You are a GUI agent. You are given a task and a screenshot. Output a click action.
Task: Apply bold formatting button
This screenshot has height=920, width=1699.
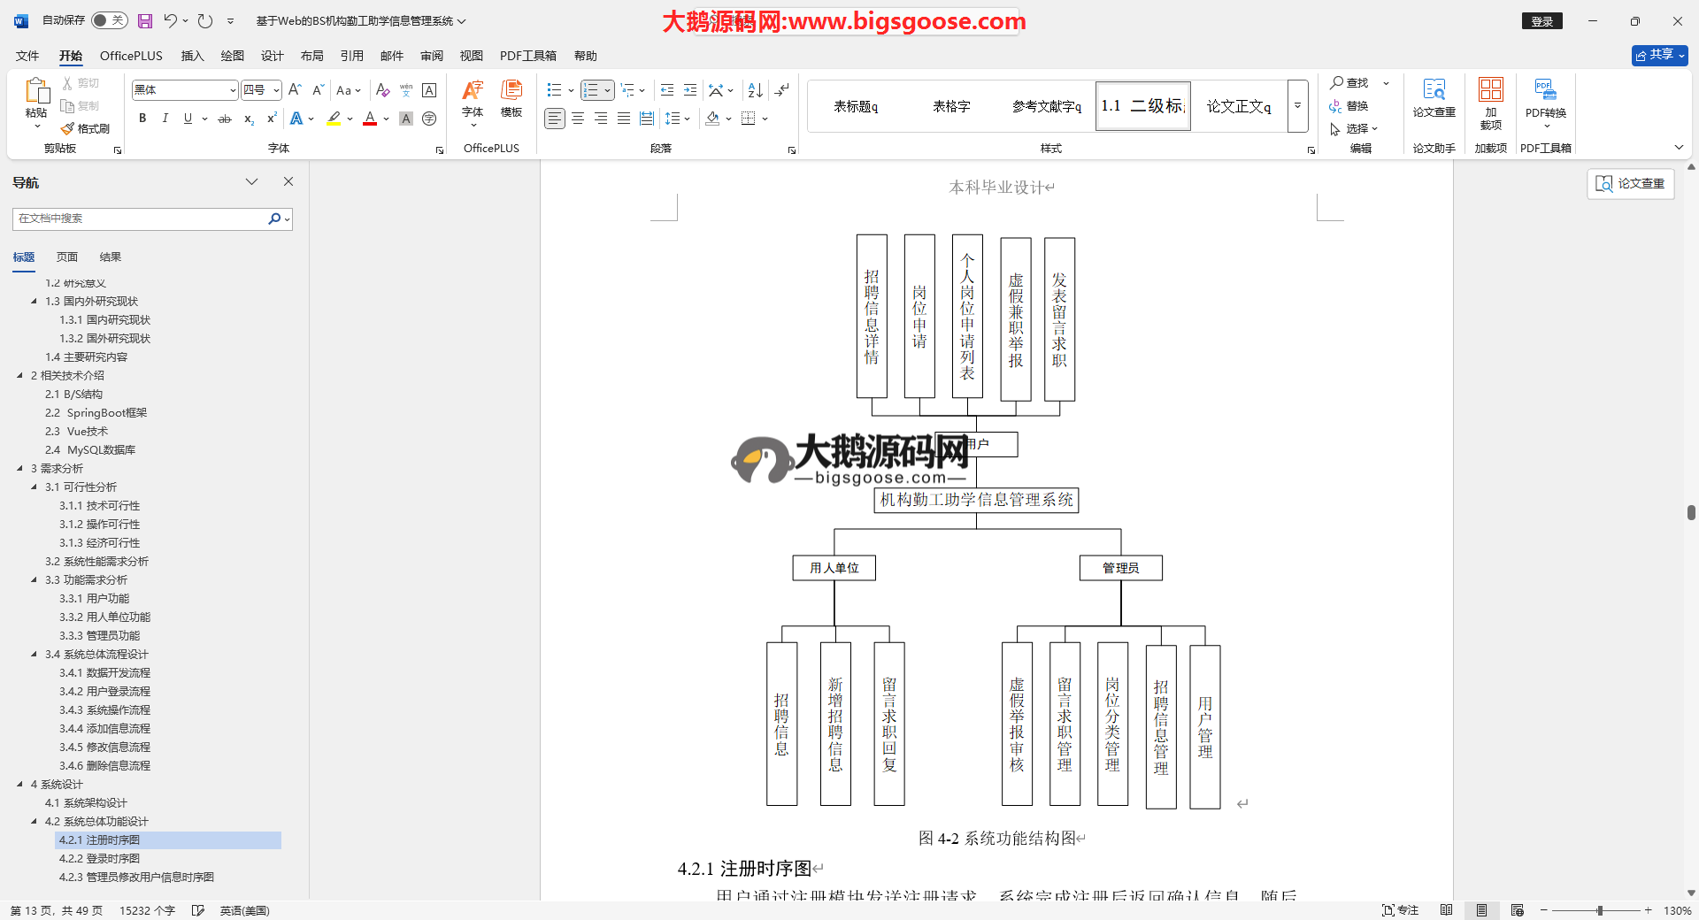click(x=142, y=119)
